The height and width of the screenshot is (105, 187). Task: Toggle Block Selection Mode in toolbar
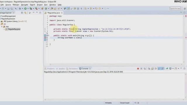point(78,8)
